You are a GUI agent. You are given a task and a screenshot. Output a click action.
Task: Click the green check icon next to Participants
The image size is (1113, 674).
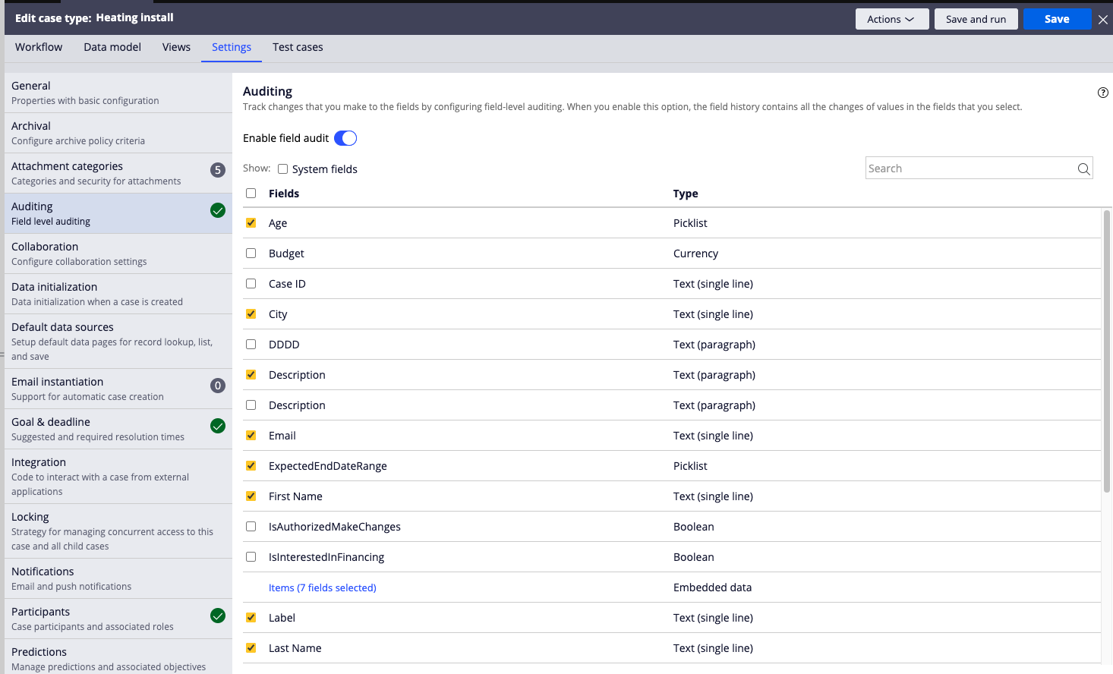(218, 616)
